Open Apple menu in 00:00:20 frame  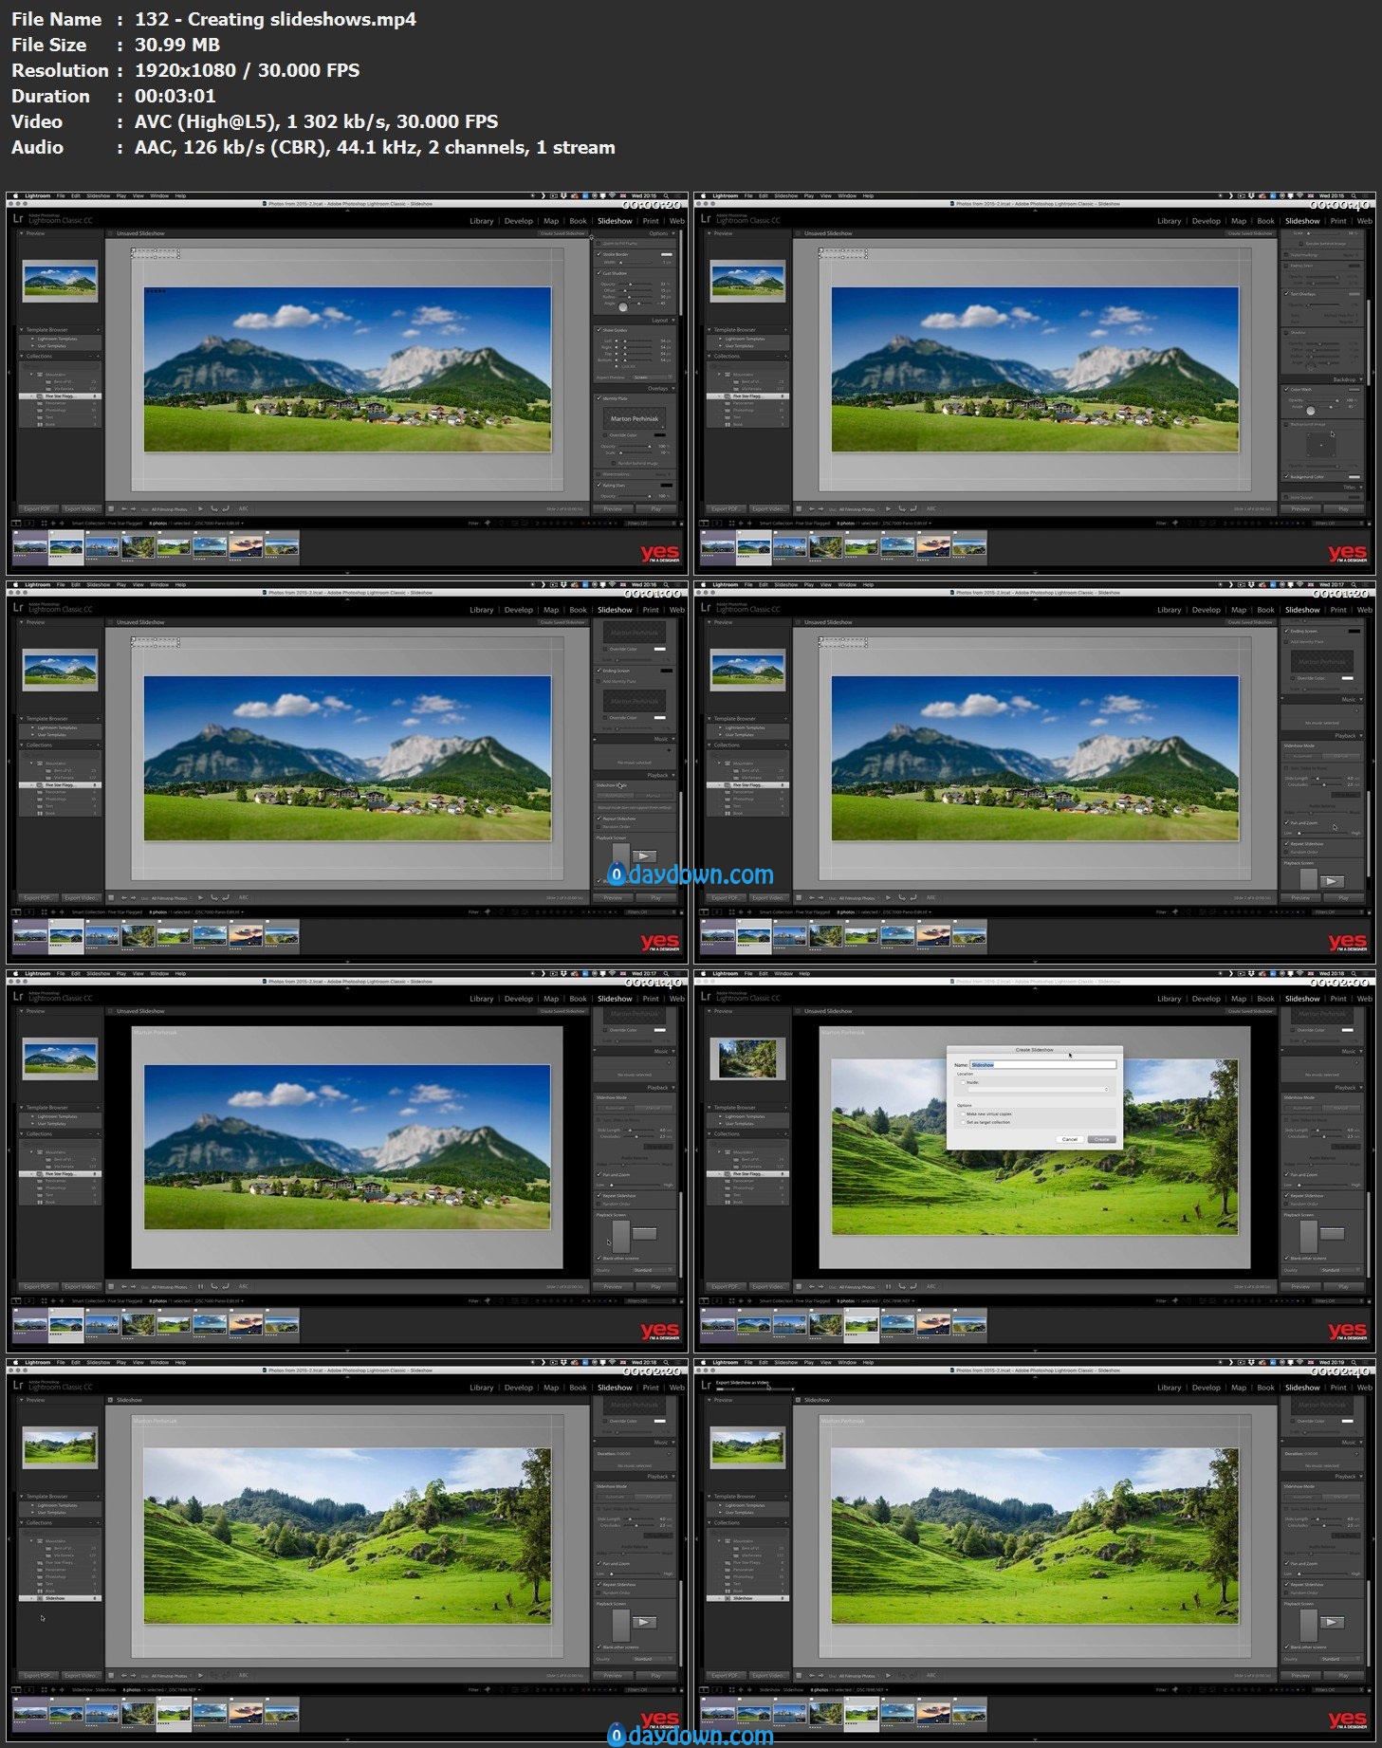15,196
